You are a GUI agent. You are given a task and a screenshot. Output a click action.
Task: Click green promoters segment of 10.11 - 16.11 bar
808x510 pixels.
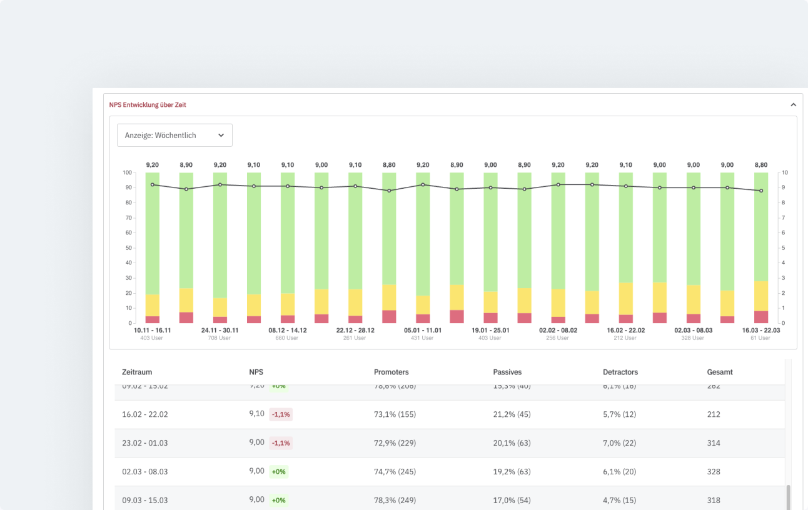(153, 237)
